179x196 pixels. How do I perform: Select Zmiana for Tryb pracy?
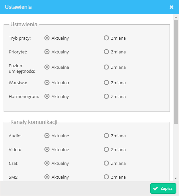coord(106,38)
